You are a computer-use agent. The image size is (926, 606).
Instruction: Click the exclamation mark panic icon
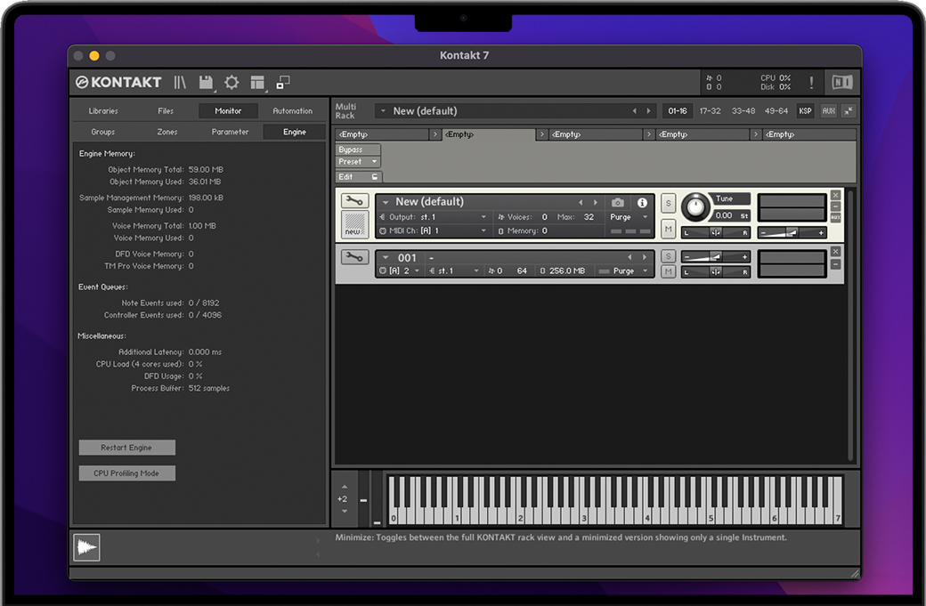pos(811,83)
